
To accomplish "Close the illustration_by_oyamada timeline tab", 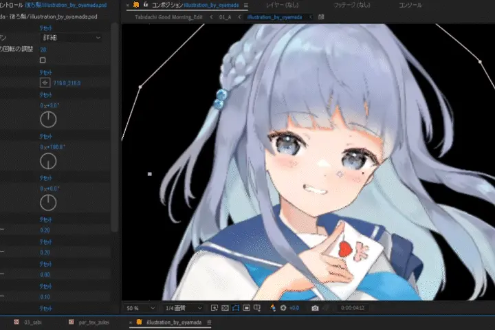I will point(131,322).
